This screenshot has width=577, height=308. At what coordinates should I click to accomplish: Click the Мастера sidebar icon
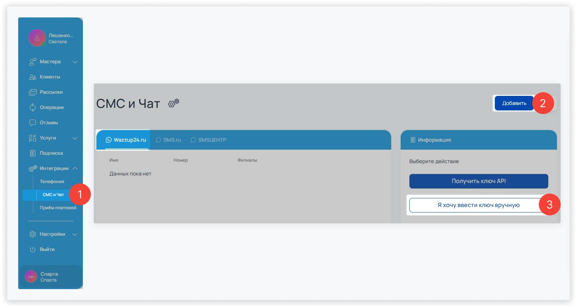click(x=33, y=62)
